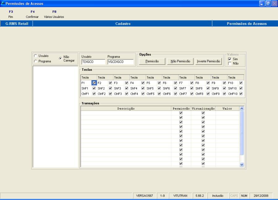
Task: Uncheck first row Permissão checkbox in Transações
Action: click(181, 113)
